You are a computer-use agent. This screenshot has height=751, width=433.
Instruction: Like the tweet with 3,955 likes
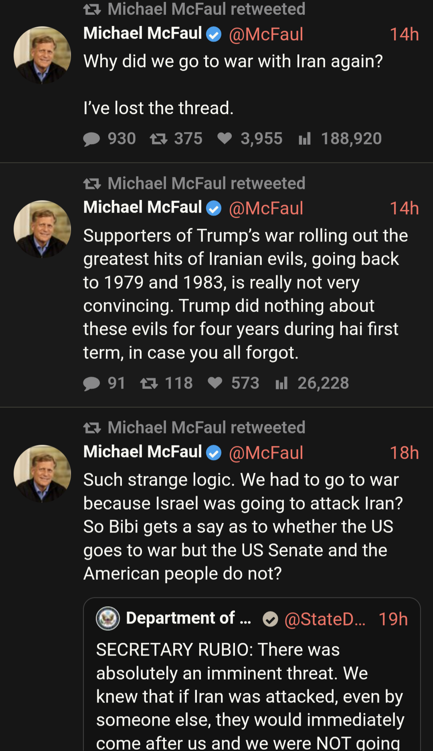point(225,138)
